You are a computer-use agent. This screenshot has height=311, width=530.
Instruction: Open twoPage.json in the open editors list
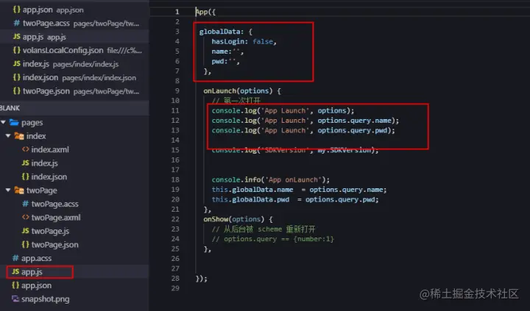[x=74, y=91]
